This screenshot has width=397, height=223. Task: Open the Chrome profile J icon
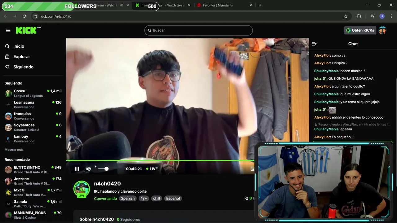pos(382,16)
